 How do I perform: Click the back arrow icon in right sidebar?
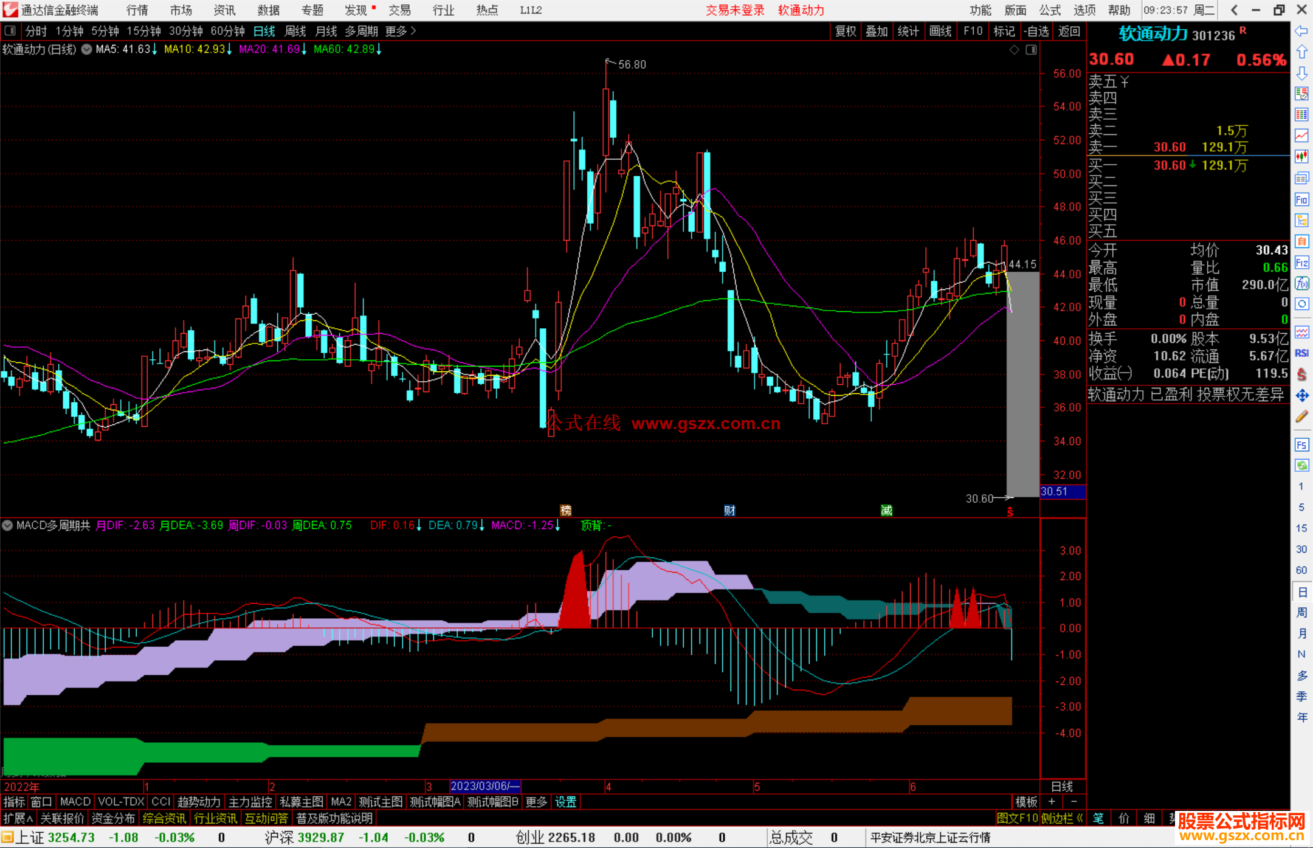[x=1301, y=31]
